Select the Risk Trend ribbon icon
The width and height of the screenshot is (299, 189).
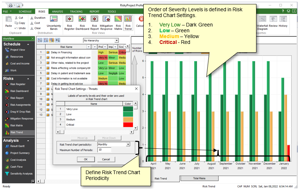[x=128, y=23]
